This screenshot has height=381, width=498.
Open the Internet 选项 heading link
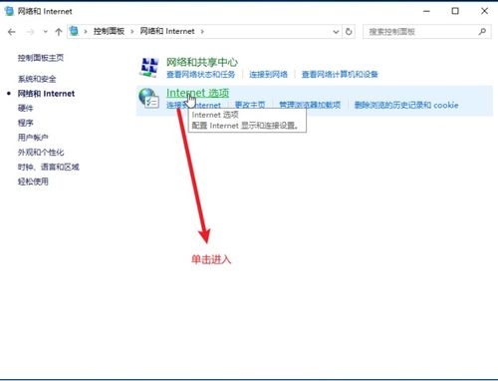point(197,93)
